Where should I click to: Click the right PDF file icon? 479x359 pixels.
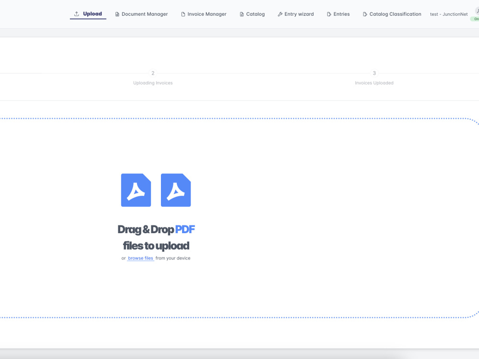[175, 190]
